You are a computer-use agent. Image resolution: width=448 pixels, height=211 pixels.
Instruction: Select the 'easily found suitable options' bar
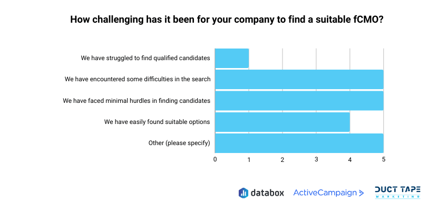[283, 122]
